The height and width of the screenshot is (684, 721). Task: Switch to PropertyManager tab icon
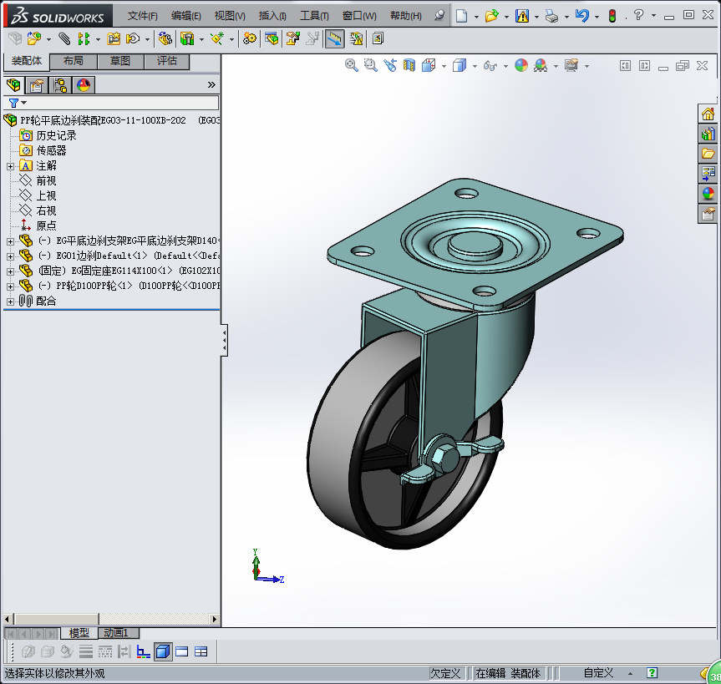point(37,85)
